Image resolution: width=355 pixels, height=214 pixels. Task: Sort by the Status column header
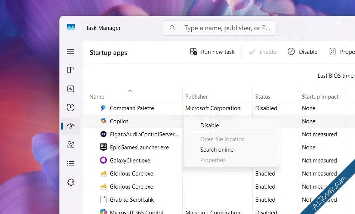(x=263, y=97)
